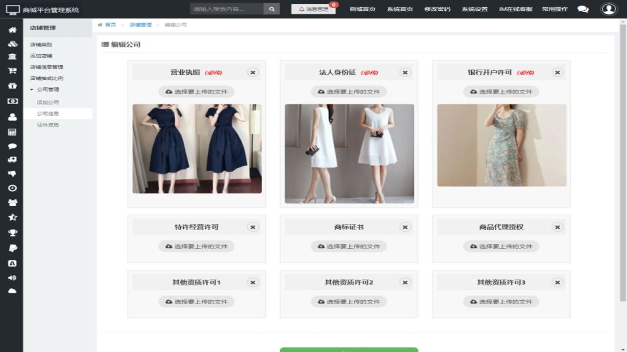
Task: Click the X on 其他资质许可1 card
Action: (x=253, y=283)
